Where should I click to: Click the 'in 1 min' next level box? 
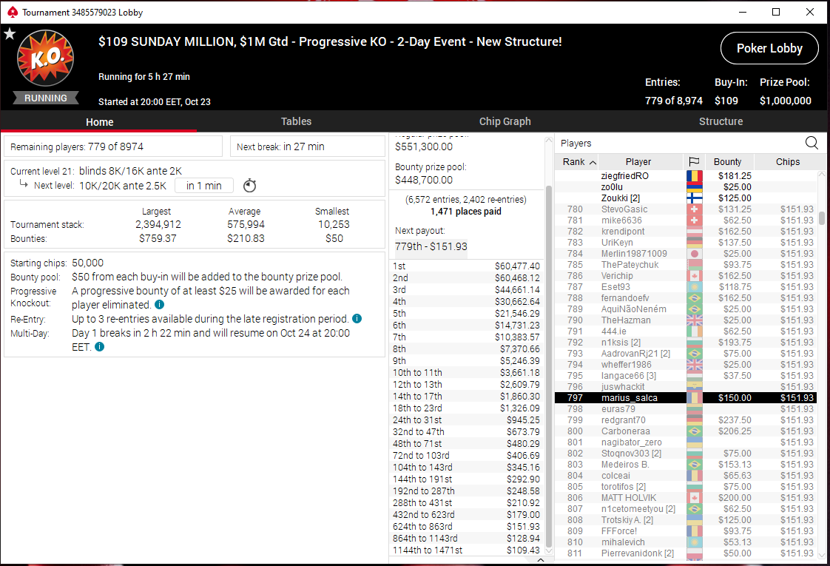(x=204, y=186)
